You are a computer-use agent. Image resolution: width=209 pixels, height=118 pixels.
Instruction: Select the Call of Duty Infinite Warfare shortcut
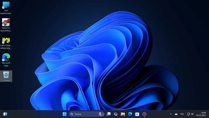(6, 42)
